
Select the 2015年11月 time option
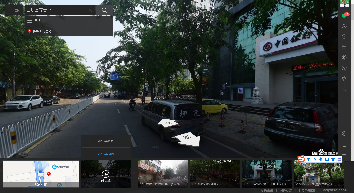pyautogui.click(x=106, y=141)
